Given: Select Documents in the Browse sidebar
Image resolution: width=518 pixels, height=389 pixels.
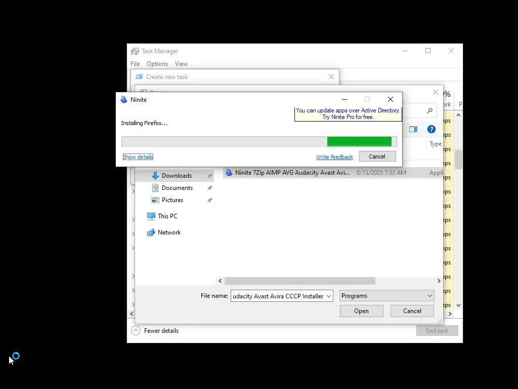Looking at the screenshot, I should [x=177, y=188].
